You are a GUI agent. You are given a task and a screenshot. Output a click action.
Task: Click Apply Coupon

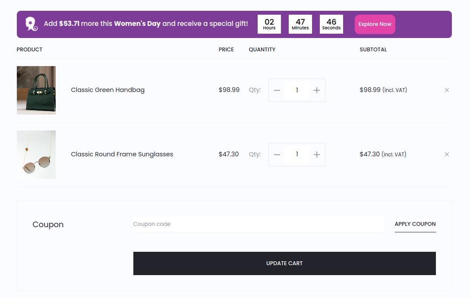click(415, 224)
